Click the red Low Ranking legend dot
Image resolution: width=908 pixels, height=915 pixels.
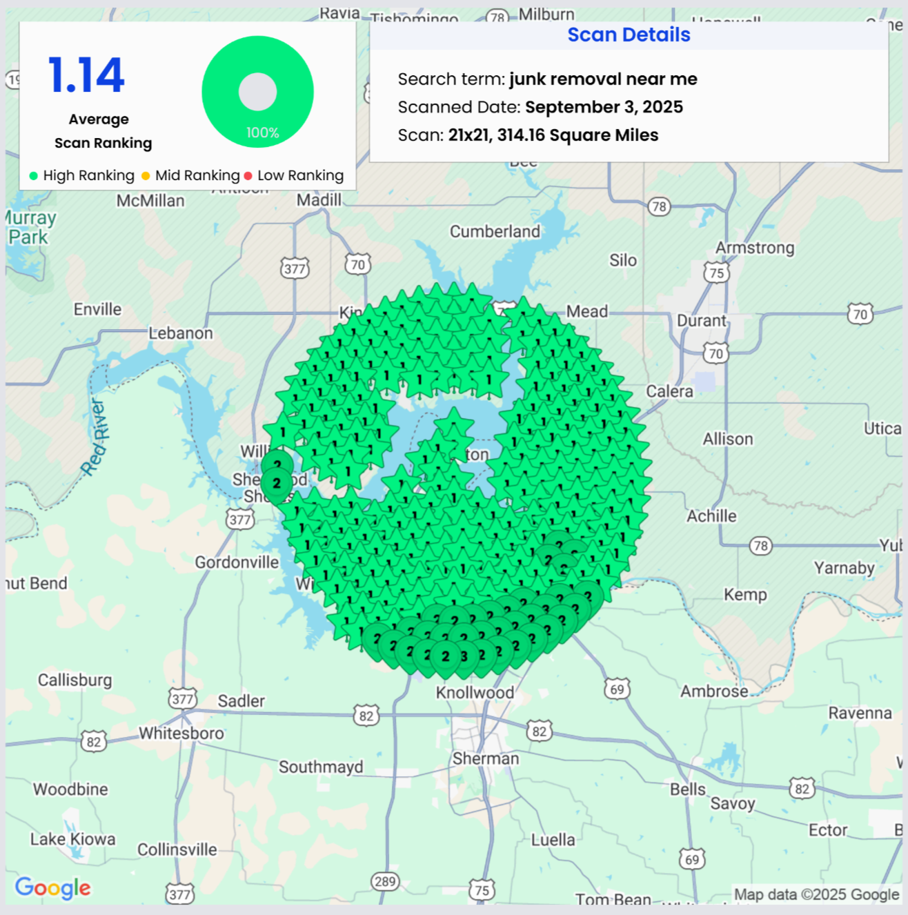248,176
